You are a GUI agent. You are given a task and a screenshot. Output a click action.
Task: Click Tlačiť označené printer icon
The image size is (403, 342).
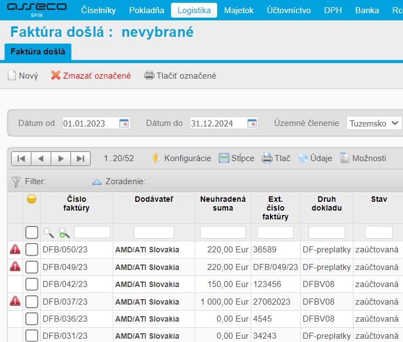(x=149, y=76)
